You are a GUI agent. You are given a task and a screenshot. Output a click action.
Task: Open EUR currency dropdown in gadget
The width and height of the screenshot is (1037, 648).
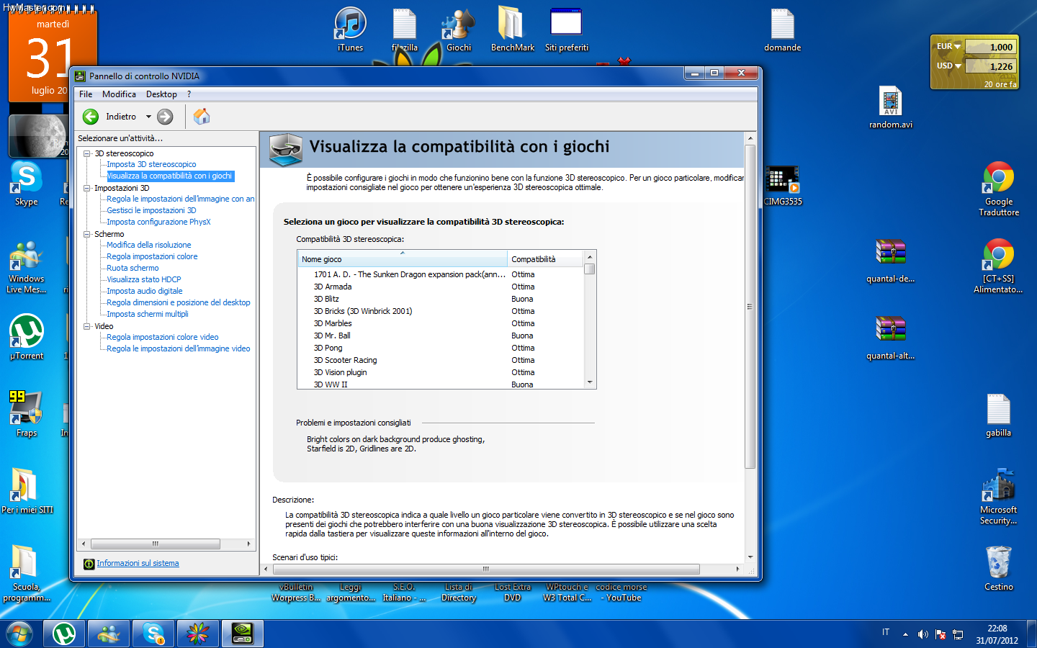pos(957,47)
